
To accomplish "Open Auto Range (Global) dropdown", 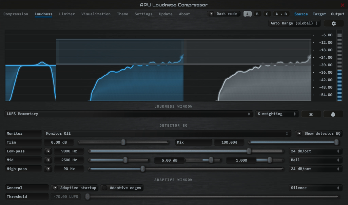I will (x=294, y=23).
